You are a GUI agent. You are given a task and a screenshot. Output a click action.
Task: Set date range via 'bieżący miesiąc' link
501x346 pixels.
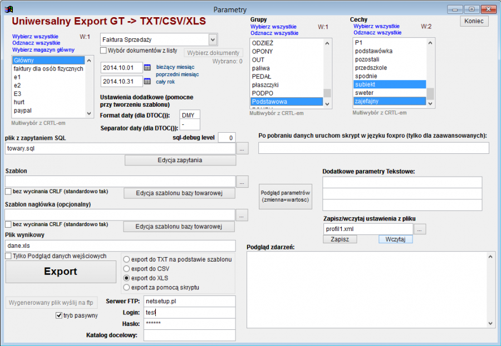click(175, 67)
